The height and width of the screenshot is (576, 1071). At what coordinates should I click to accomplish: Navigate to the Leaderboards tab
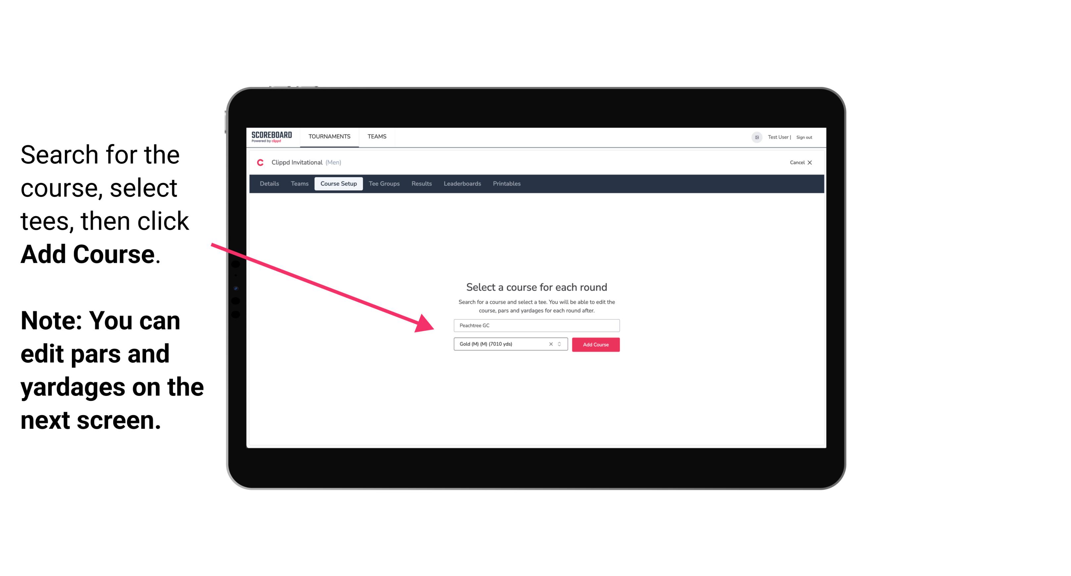click(x=462, y=184)
